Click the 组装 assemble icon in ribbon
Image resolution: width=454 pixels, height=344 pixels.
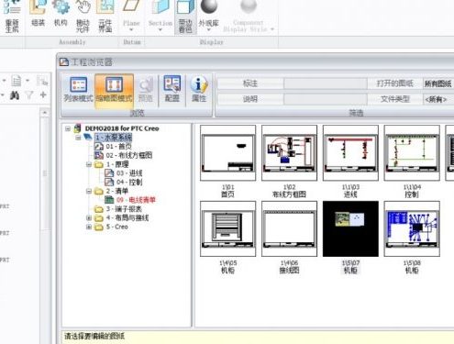[38, 14]
